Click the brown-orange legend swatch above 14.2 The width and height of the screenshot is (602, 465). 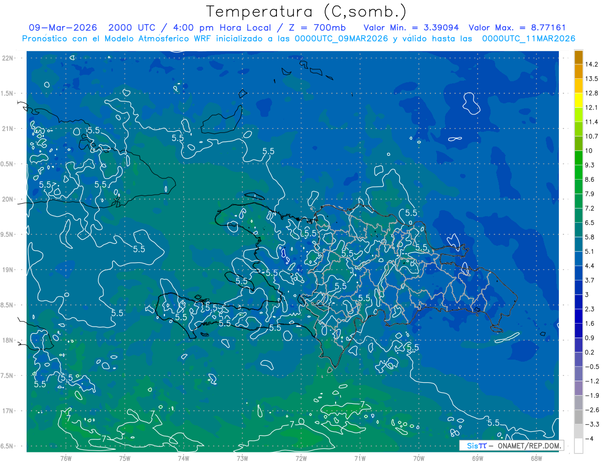[578, 57]
